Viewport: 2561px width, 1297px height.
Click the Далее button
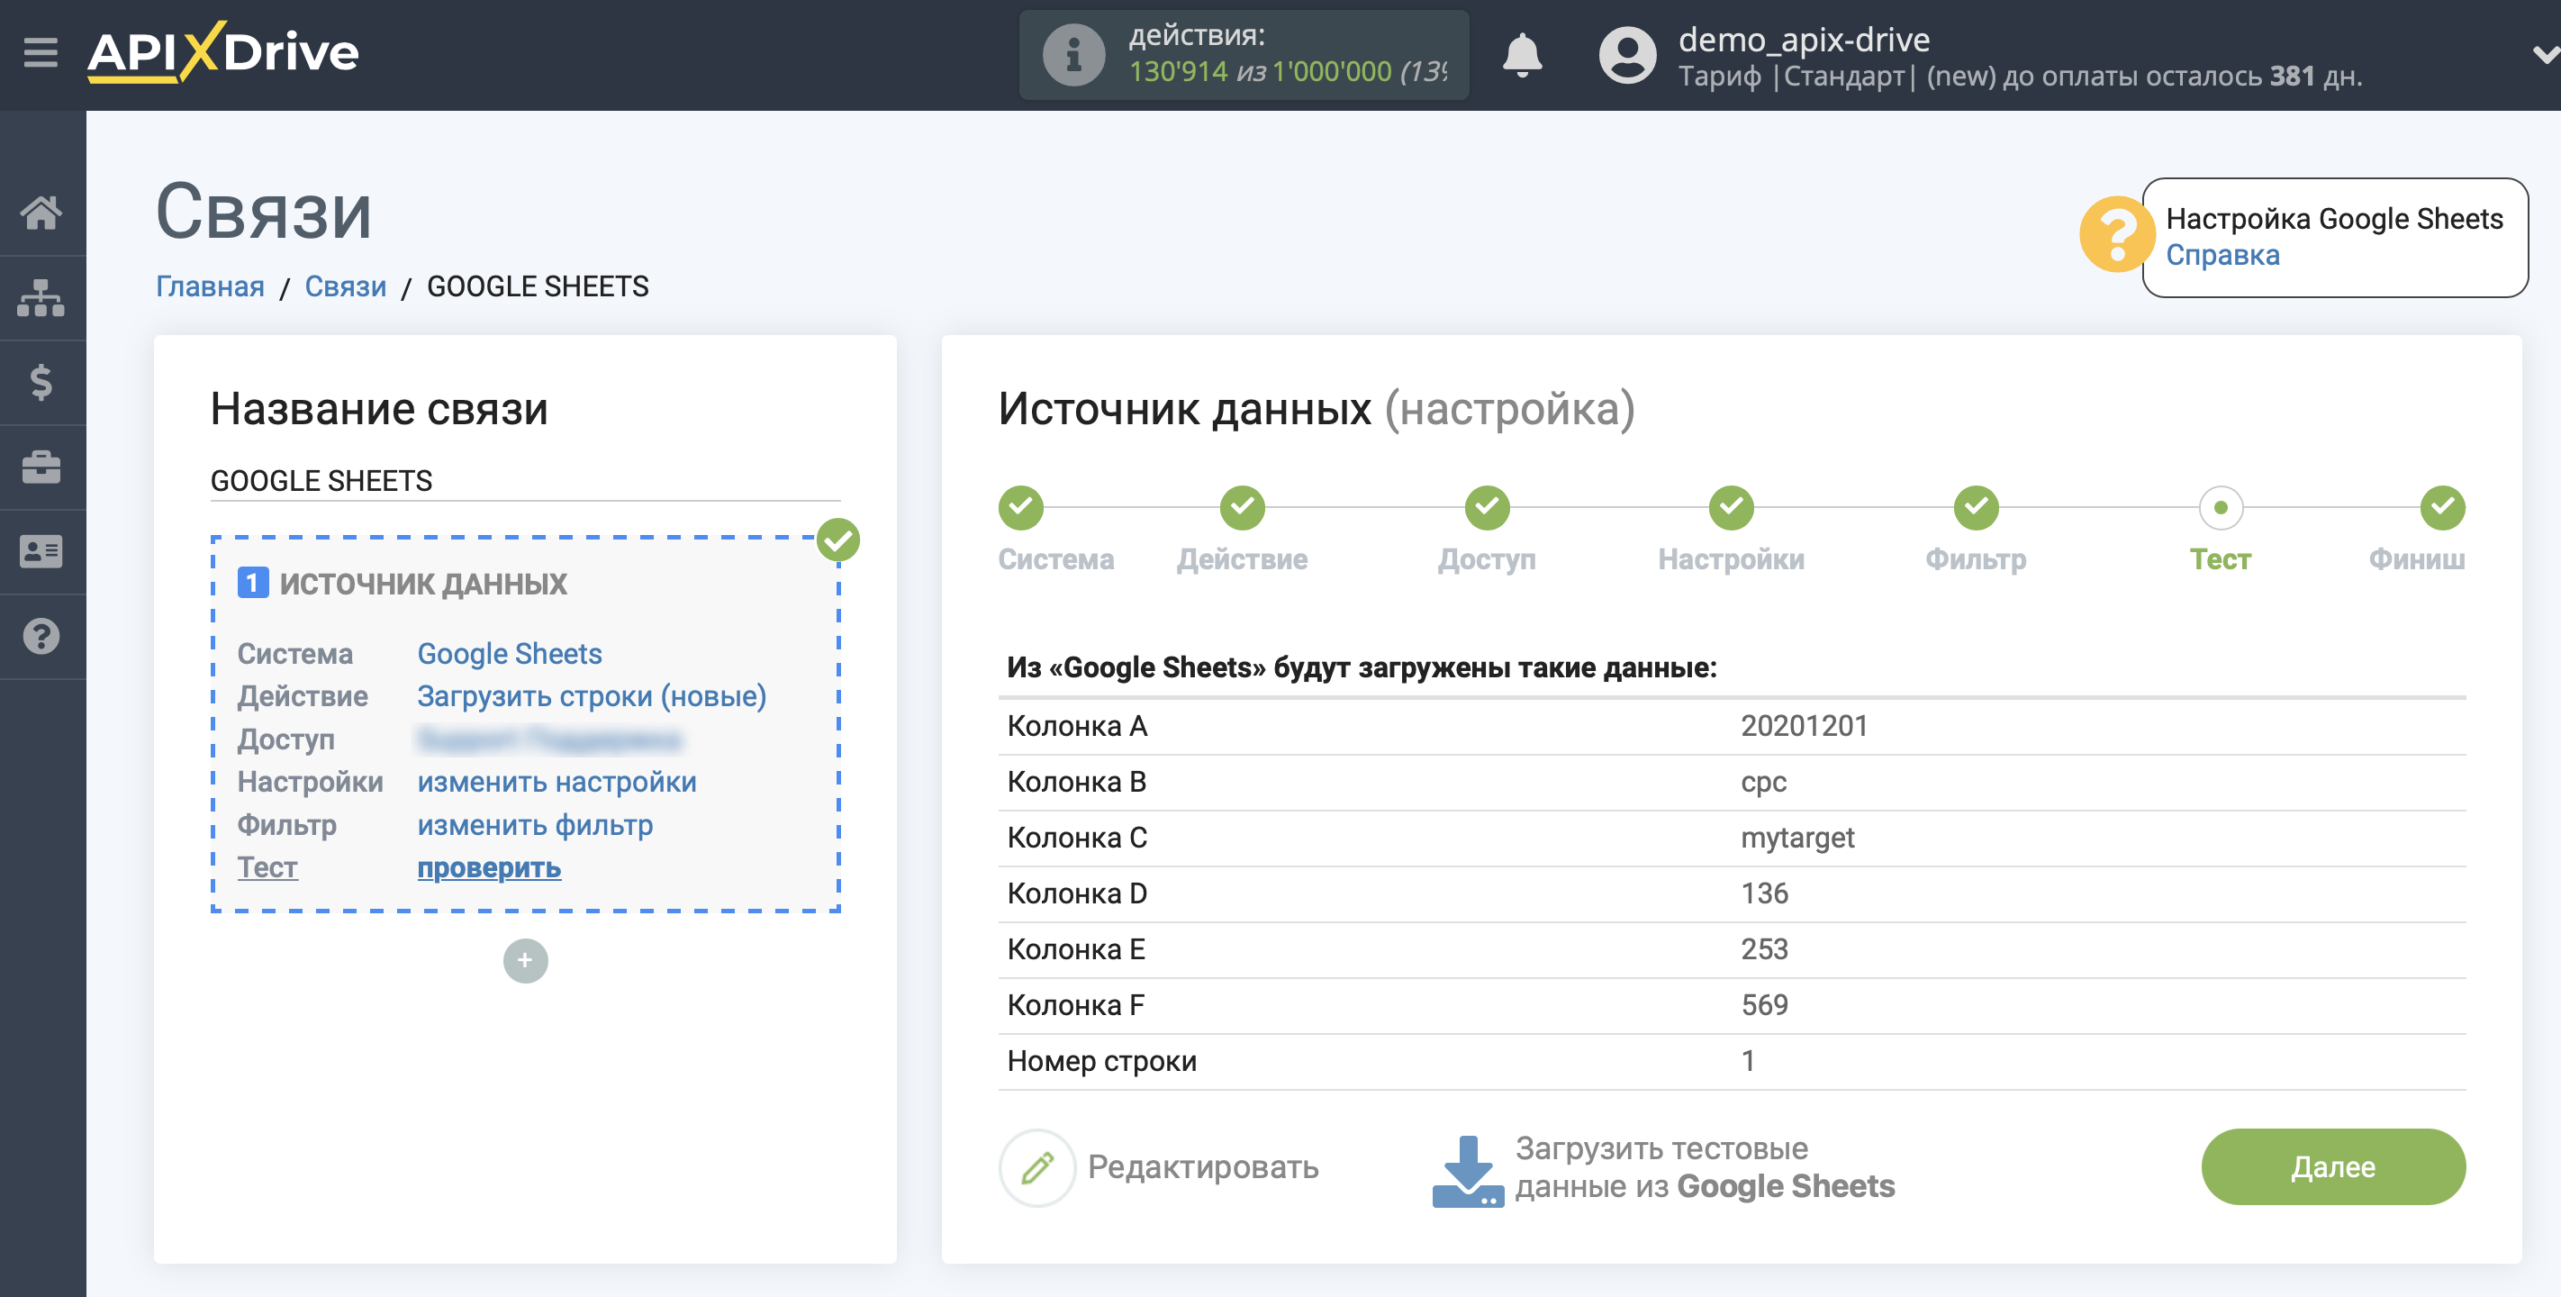coord(2332,1166)
